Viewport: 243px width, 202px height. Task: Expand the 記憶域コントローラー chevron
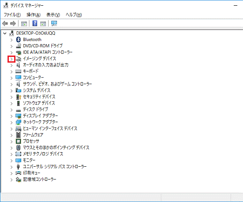pos(11,180)
